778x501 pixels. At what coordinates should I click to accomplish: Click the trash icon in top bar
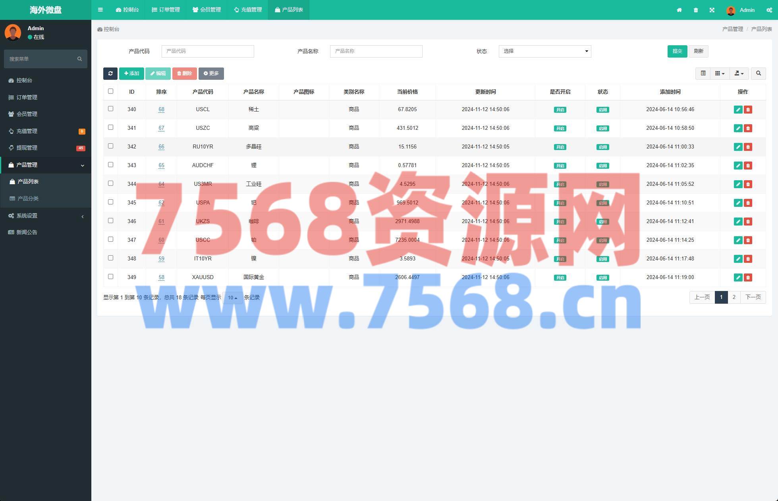[x=695, y=10]
